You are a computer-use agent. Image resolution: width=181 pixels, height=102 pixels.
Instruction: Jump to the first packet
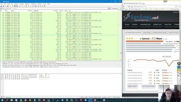(28, 6)
